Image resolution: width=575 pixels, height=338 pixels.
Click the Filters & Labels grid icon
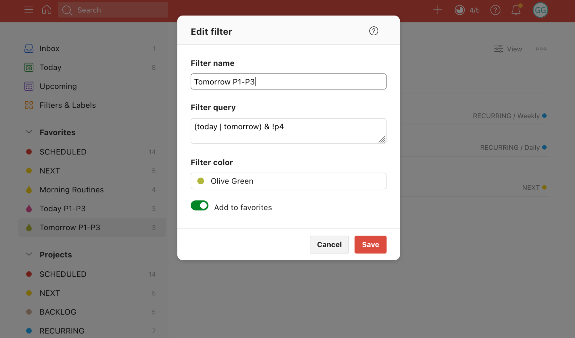coord(28,105)
